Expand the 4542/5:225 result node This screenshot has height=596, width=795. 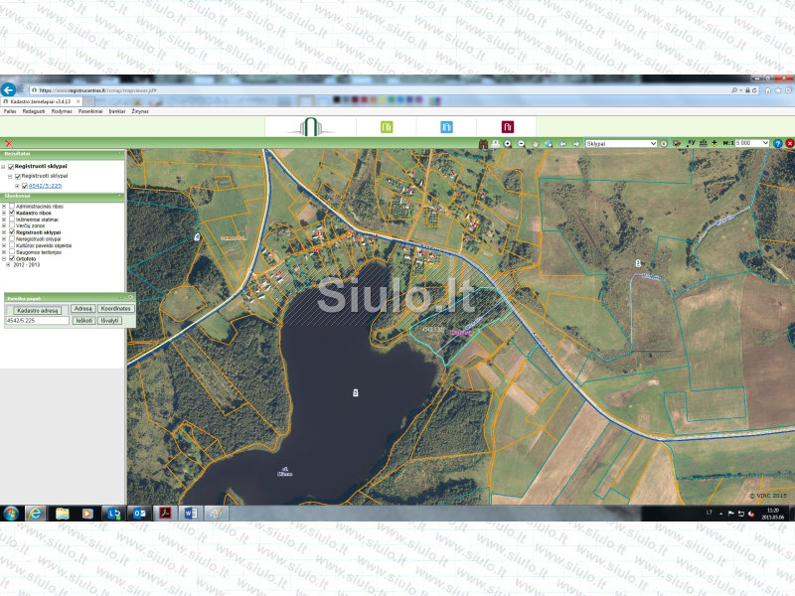(17, 186)
